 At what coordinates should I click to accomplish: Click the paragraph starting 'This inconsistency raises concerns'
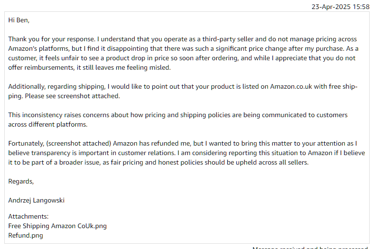tap(178, 120)
